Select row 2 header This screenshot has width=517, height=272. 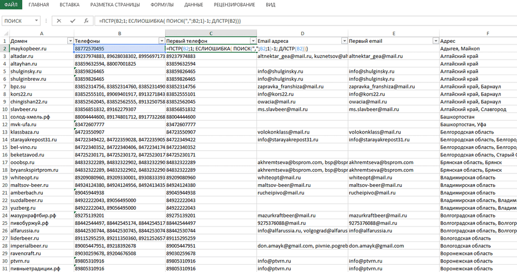tap(4, 48)
